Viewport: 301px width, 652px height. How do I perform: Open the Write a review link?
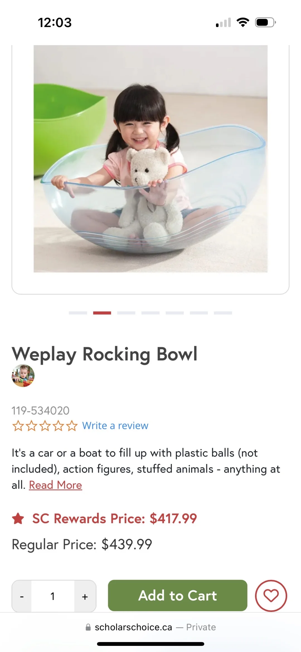(115, 426)
